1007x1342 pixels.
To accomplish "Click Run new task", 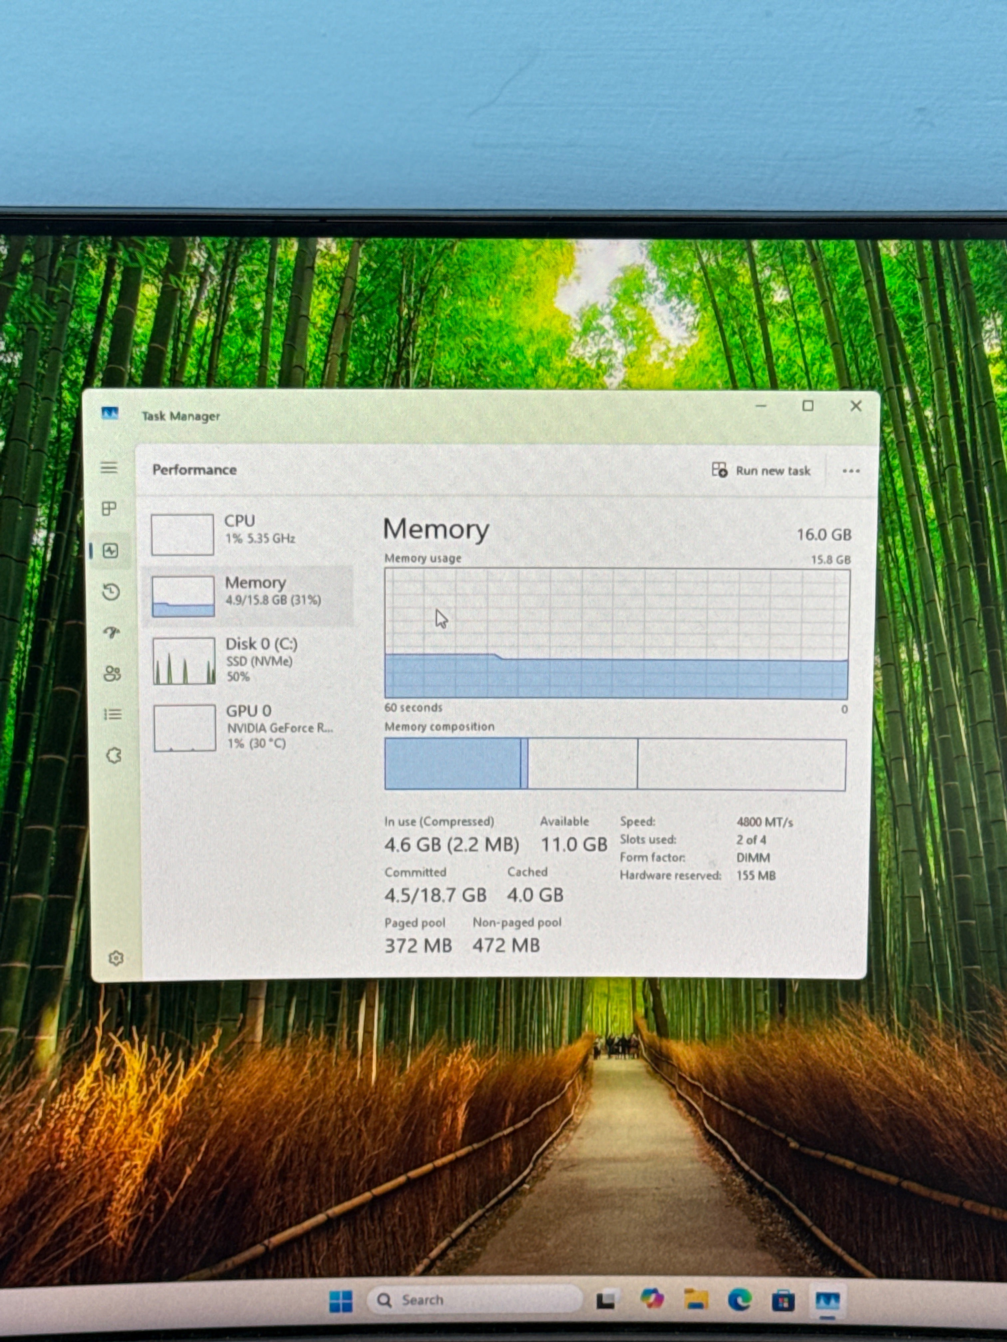I will point(761,470).
